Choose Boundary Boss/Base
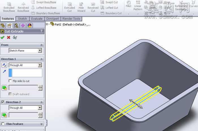This screenshot has width=198, height=131. 46,13
